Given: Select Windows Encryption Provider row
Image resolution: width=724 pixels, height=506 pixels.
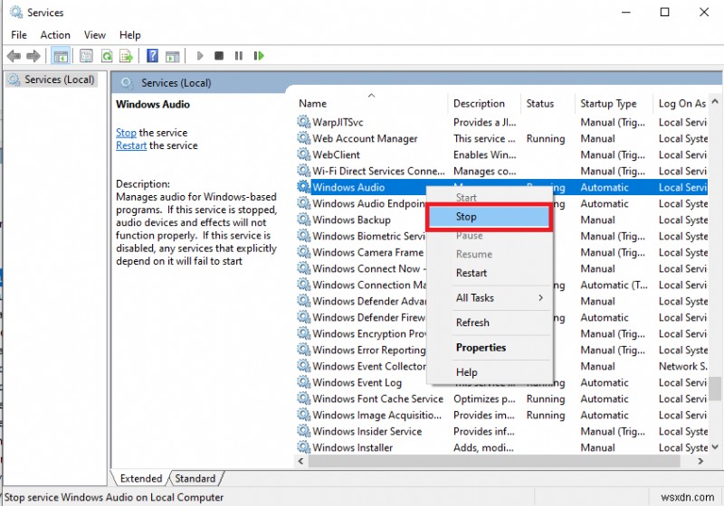Looking at the screenshot, I should (x=501, y=333).
